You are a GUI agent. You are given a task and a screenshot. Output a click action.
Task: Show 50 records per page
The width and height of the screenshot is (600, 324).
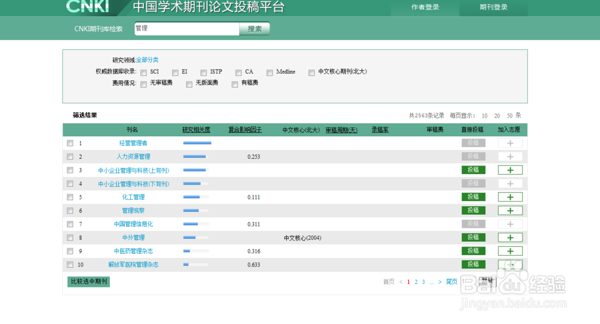tap(509, 116)
